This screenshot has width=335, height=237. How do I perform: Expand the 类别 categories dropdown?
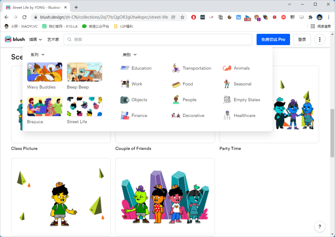click(x=129, y=55)
